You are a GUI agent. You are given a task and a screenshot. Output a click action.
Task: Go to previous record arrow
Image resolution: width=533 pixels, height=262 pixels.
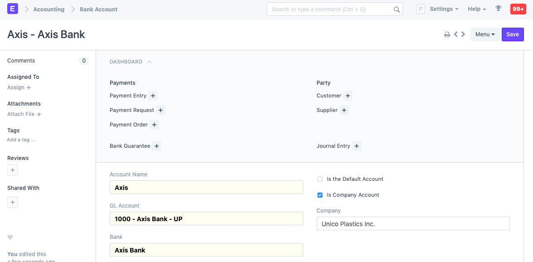click(x=456, y=34)
